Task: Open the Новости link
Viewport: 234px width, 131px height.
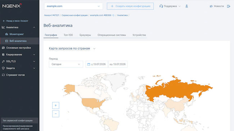Action: click(x=219, y=6)
